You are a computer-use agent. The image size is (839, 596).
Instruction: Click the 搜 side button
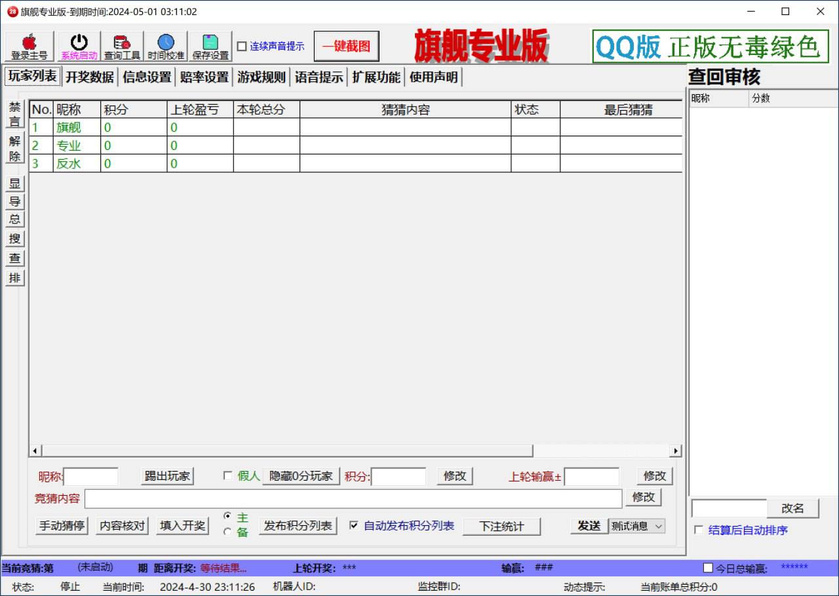(x=14, y=239)
